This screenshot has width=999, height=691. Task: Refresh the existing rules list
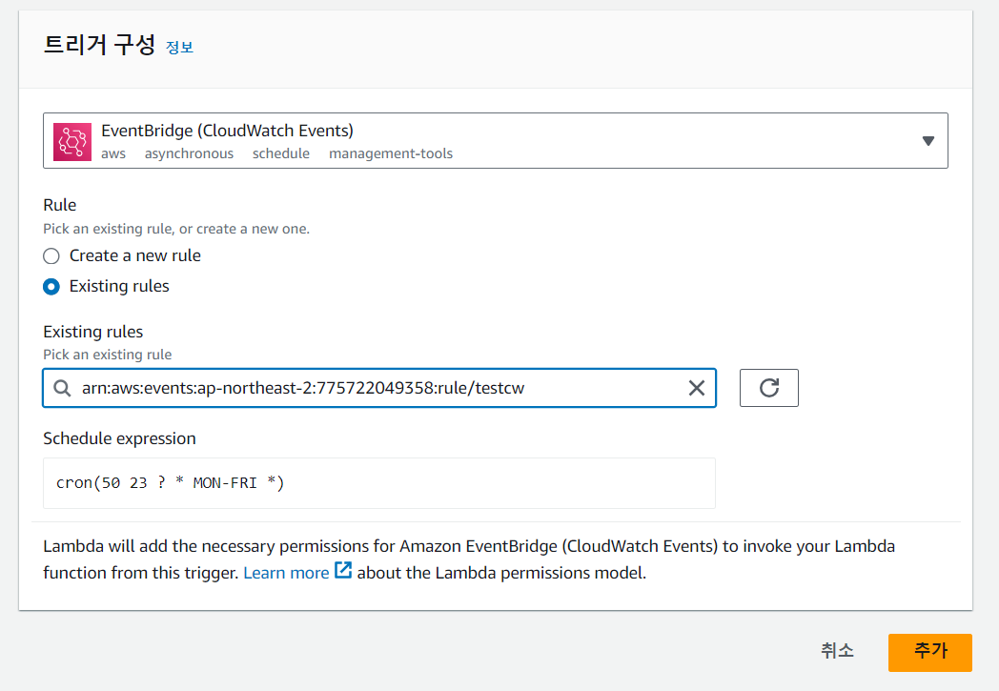point(768,387)
